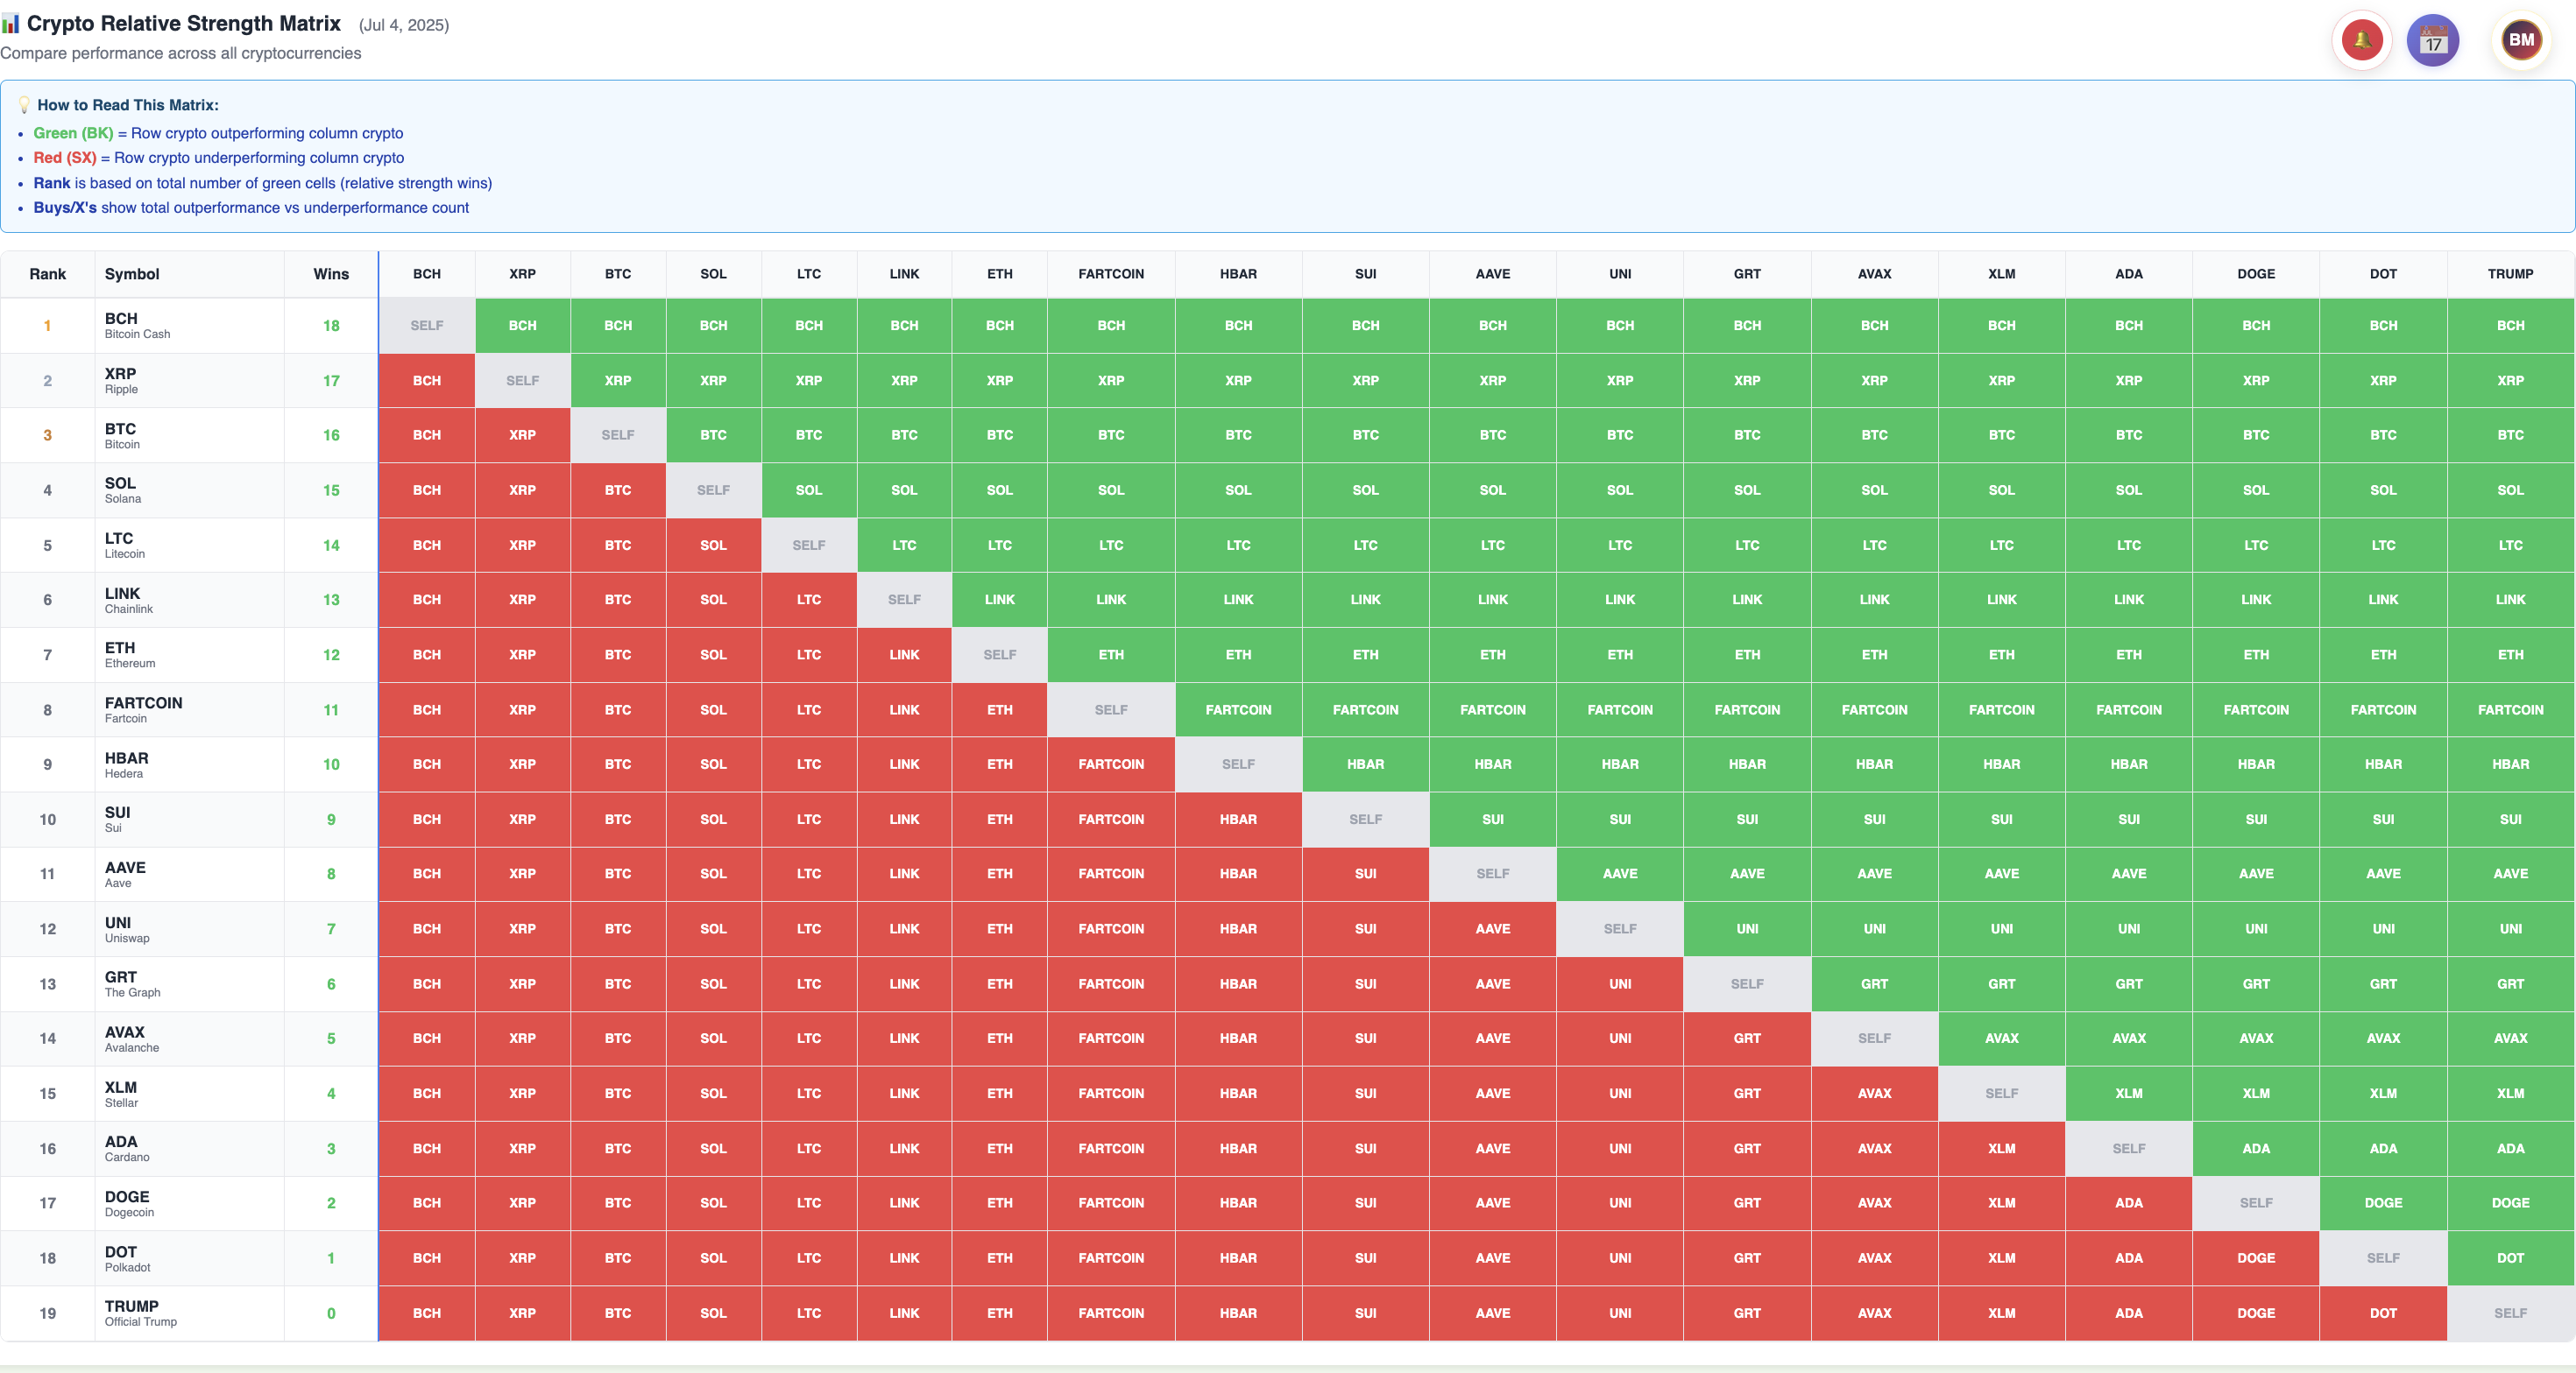Click the BM profile avatar icon

coord(2521,40)
